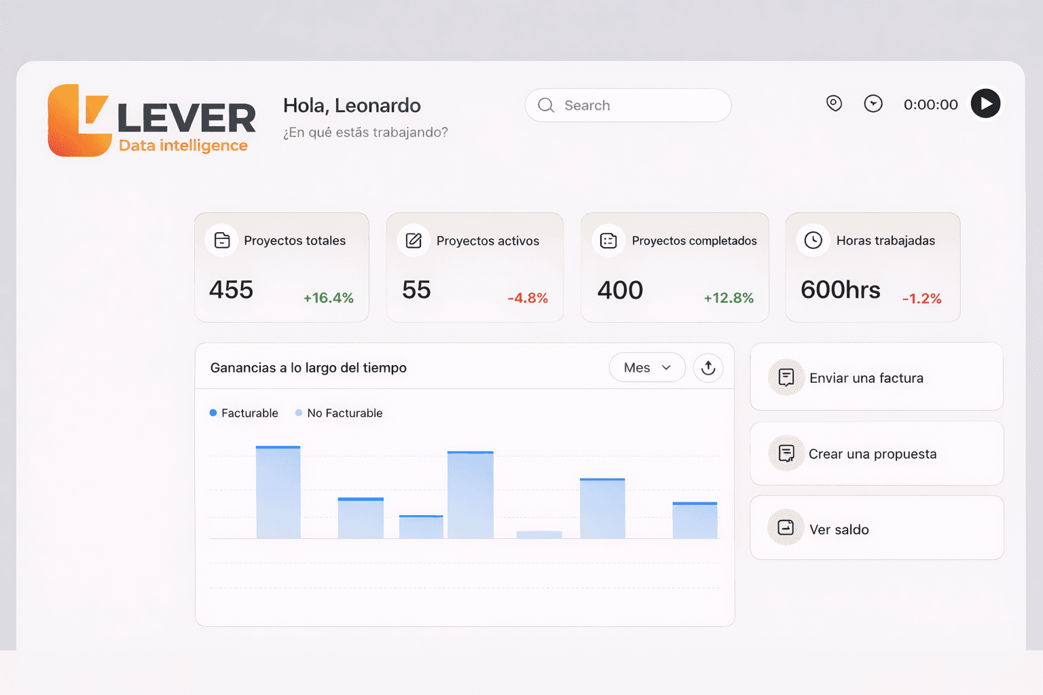This screenshot has height=695, width=1043.
Task: Click the export icon on Ganancias chart
Action: pyautogui.click(x=708, y=367)
